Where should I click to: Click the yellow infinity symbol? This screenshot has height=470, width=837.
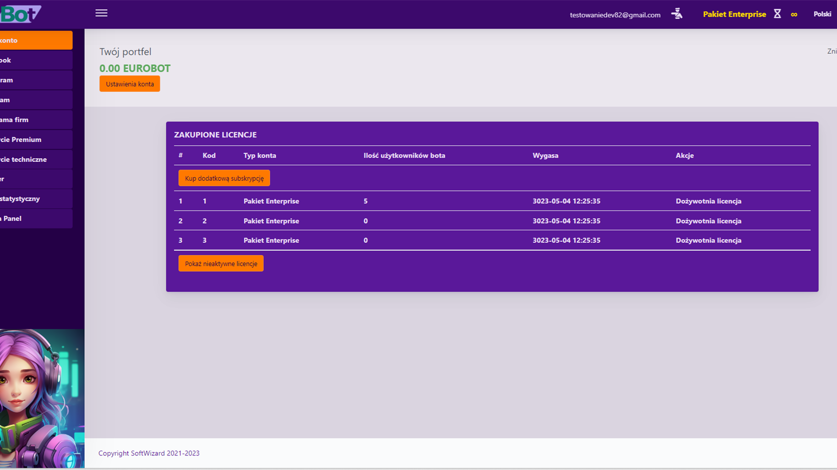[794, 15]
